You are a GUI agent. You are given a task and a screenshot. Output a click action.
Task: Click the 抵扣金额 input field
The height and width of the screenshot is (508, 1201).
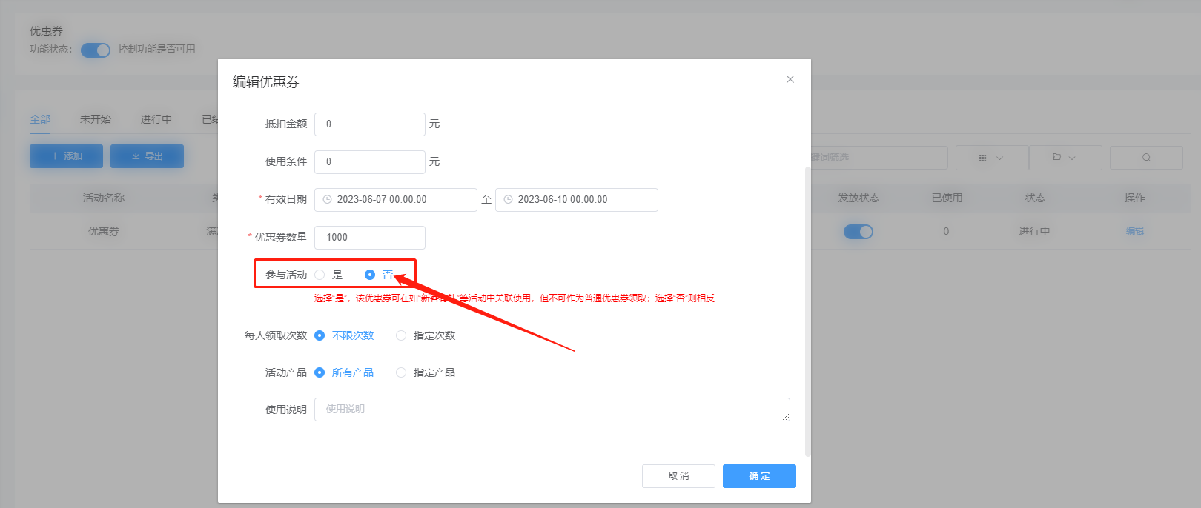click(370, 124)
